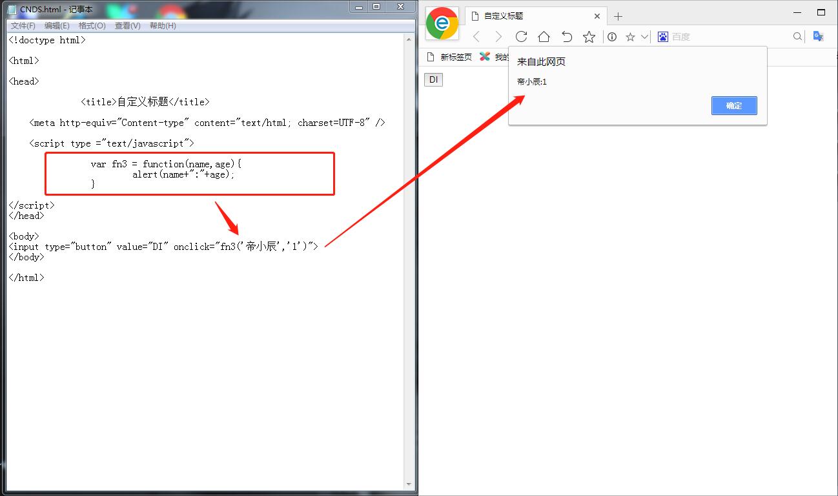This screenshot has height=496, width=838.
Task: Open the 格式(O) menu in Notepad
Action: click(92, 26)
